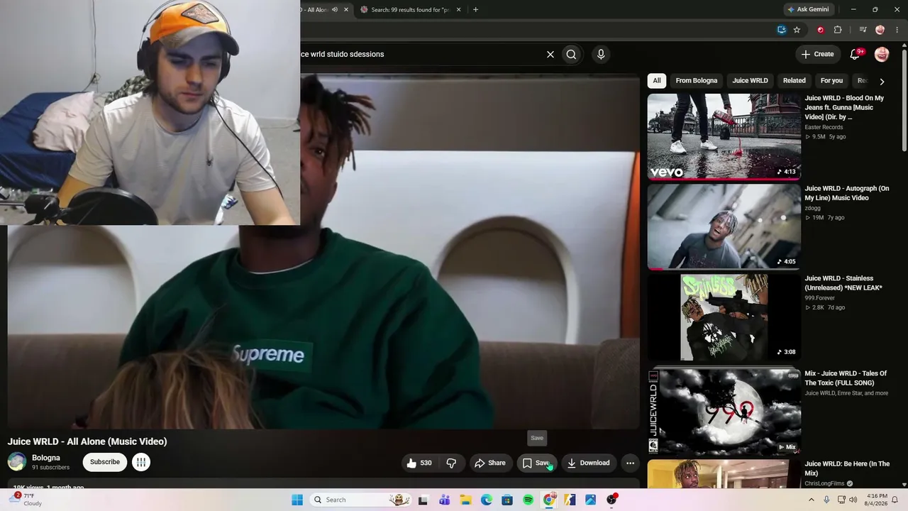Viewport: 908px width, 511px height.
Task: Open the equalizer icon next to Subscribe
Action: coord(141,462)
